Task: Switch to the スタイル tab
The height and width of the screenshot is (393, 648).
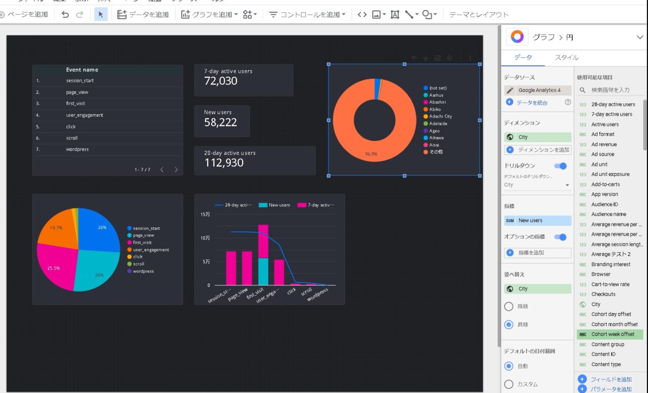Action: coord(566,58)
